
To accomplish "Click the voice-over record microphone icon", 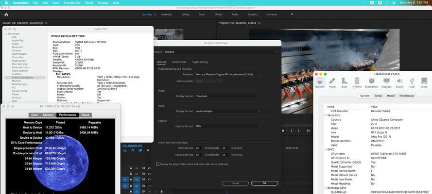I will tap(162, 192).
